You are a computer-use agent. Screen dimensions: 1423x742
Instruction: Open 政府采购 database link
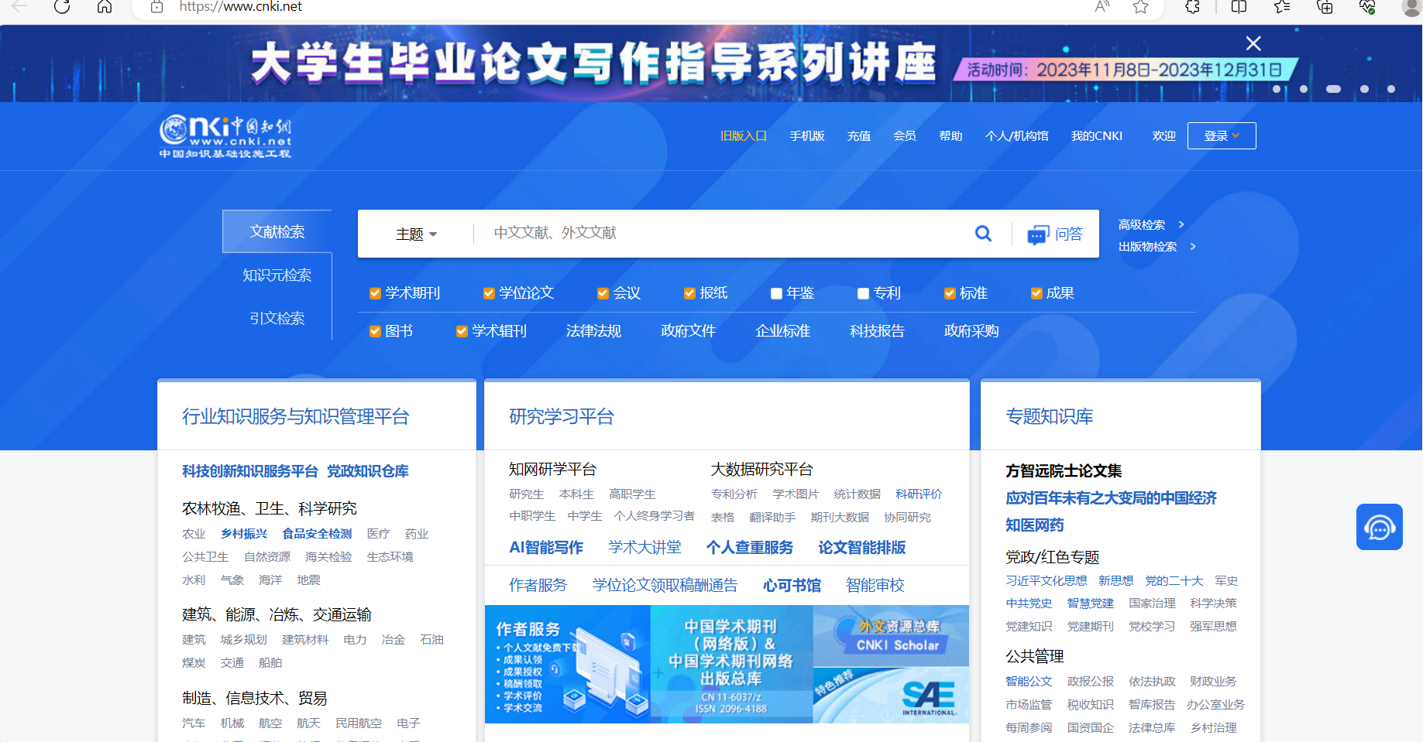(x=971, y=331)
